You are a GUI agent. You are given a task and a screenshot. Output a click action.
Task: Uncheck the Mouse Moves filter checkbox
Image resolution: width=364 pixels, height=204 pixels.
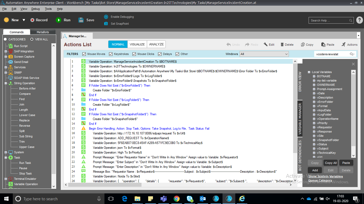[84, 54]
